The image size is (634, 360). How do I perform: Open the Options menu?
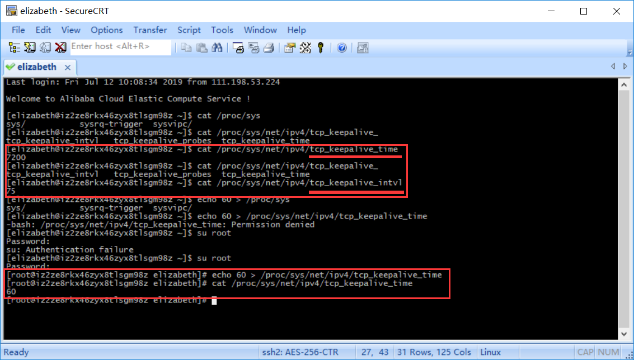(x=106, y=30)
